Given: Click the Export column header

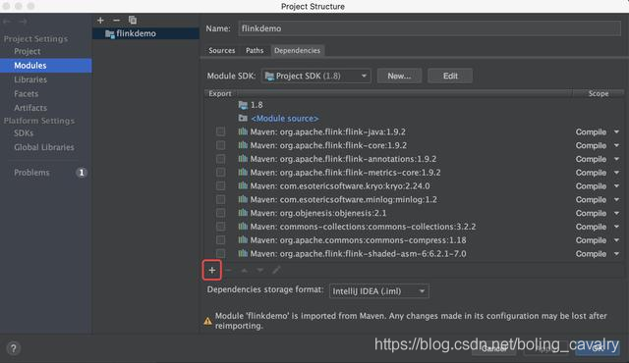Looking at the screenshot, I should pyautogui.click(x=220, y=93).
